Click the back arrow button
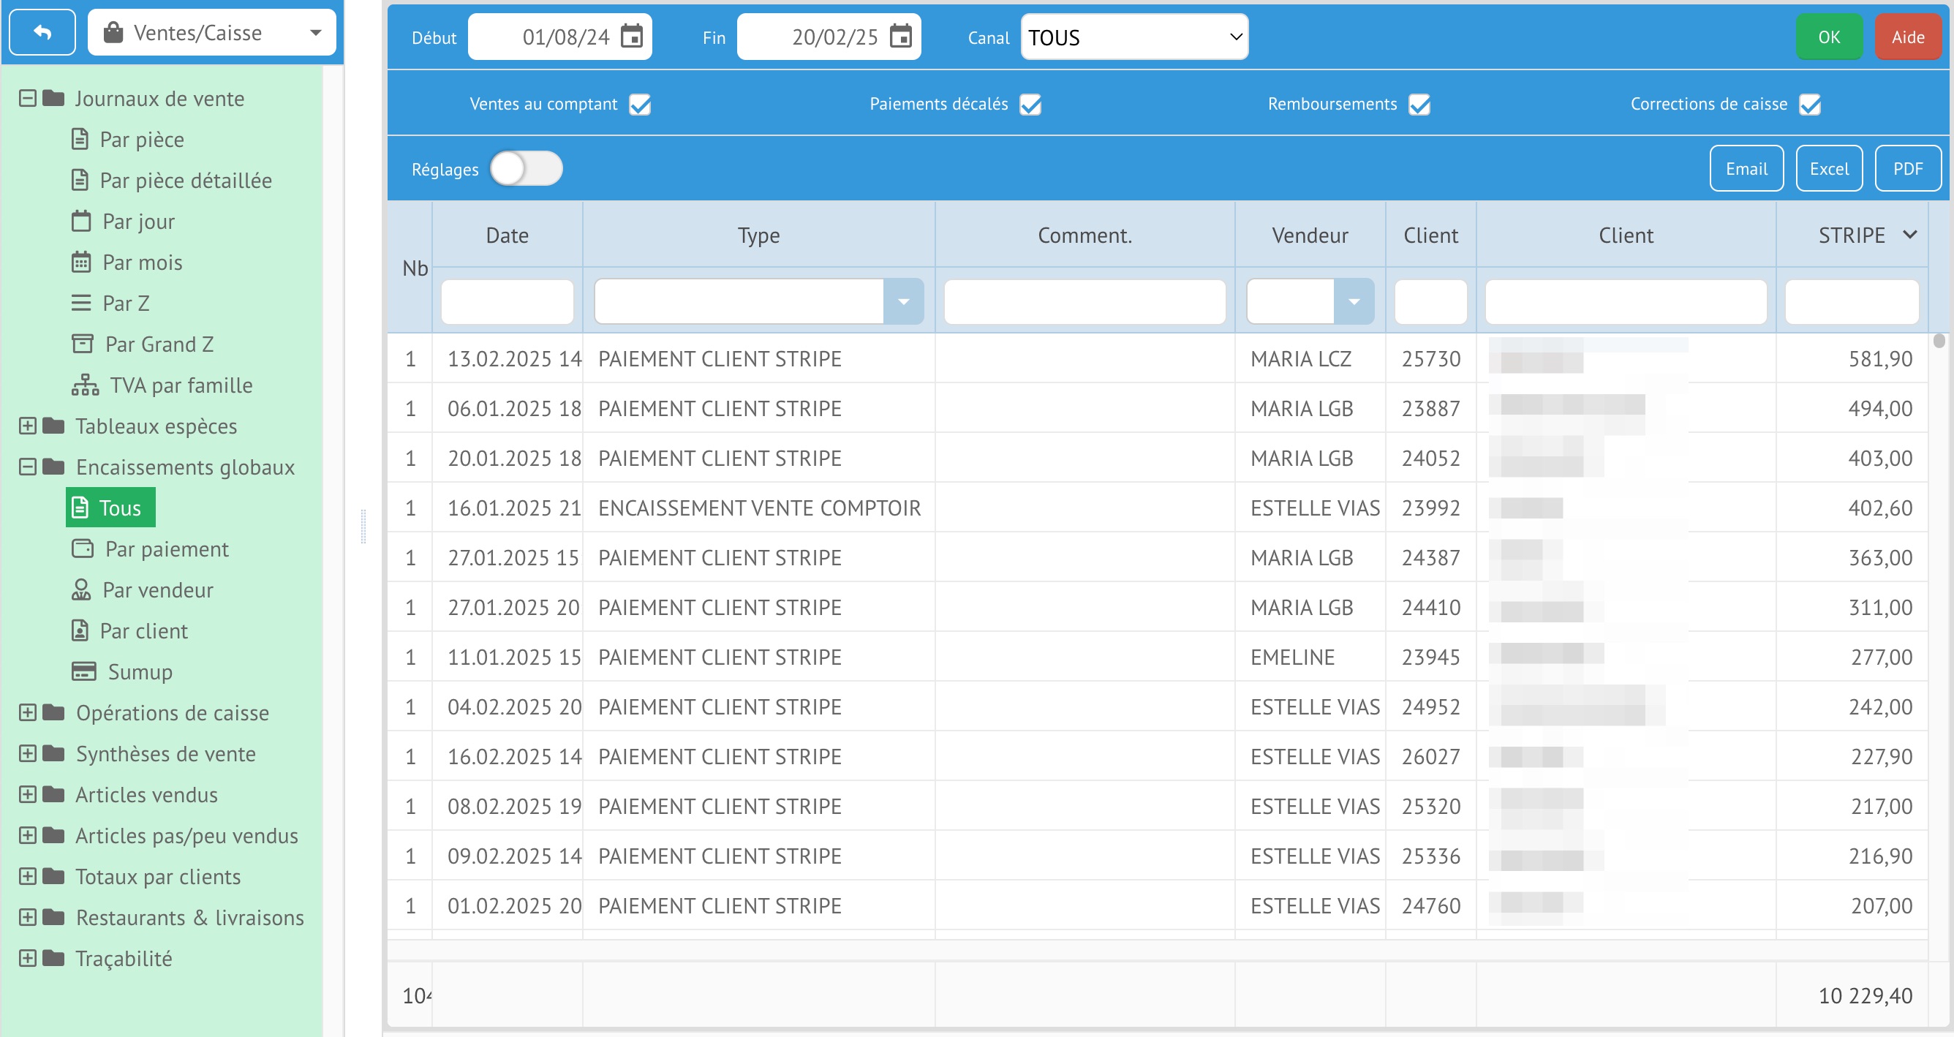Image resolution: width=1954 pixels, height=1037 pixels. [42, 33]
